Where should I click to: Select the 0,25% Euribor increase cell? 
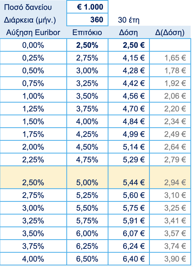[x=33, y=58]
